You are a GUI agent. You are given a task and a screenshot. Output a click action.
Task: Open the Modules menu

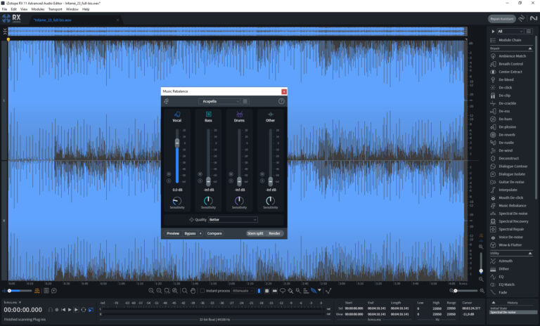[38, 9]
